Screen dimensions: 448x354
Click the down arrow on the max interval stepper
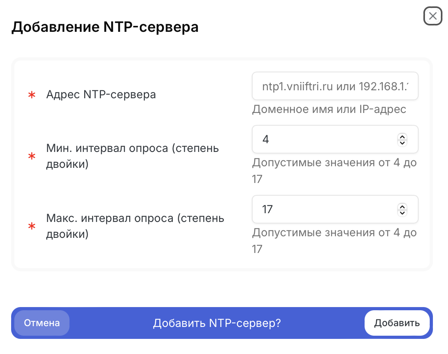[402, 212]
